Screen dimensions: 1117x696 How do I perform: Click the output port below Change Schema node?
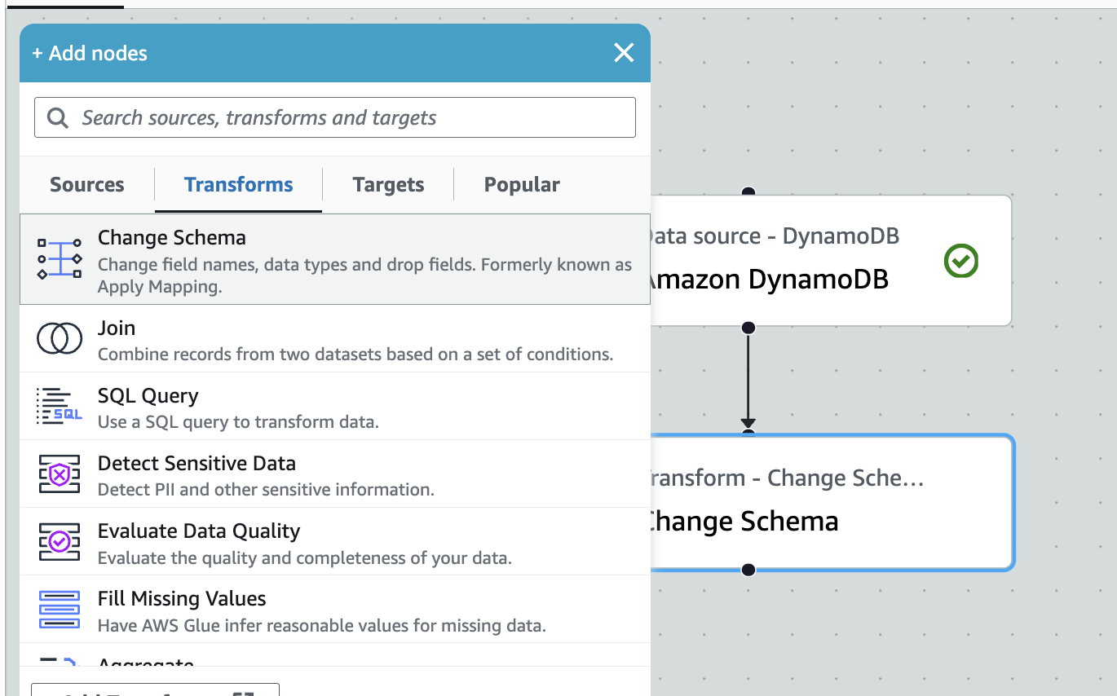[748, 570]
